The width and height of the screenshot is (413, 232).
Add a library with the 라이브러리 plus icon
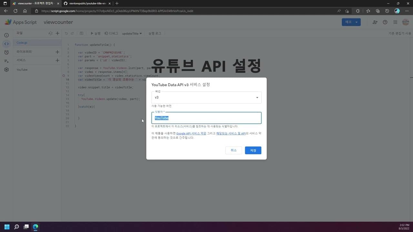click(57, 52)
